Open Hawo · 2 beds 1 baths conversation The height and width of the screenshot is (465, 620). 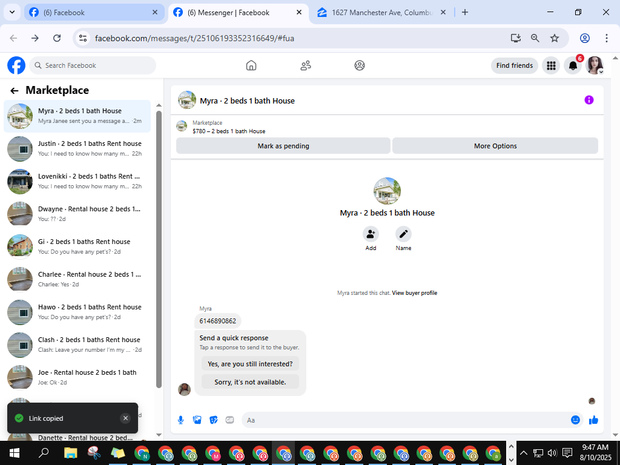tap(77, 312)
